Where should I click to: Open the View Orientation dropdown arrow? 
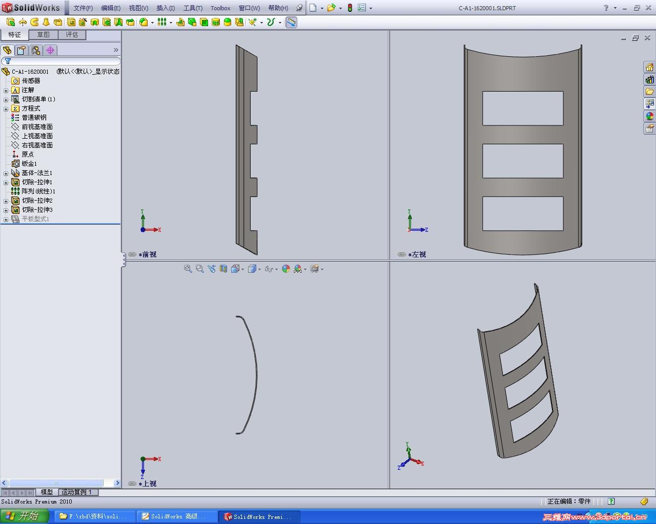point(242,269)
